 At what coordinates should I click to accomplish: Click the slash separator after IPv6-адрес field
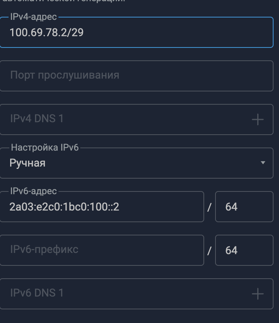tap(209, 207)
